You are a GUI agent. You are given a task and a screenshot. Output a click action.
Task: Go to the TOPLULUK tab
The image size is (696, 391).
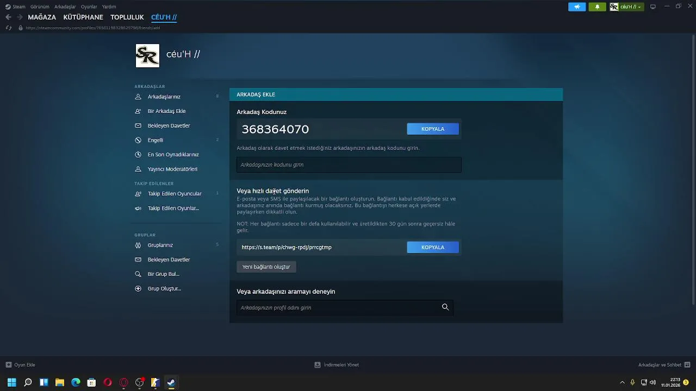(127, 17)
